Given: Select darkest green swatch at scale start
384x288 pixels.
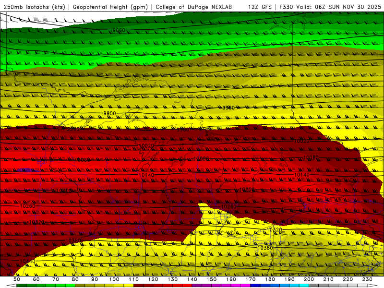Looking at the screenshot, I should coord(22,285).
